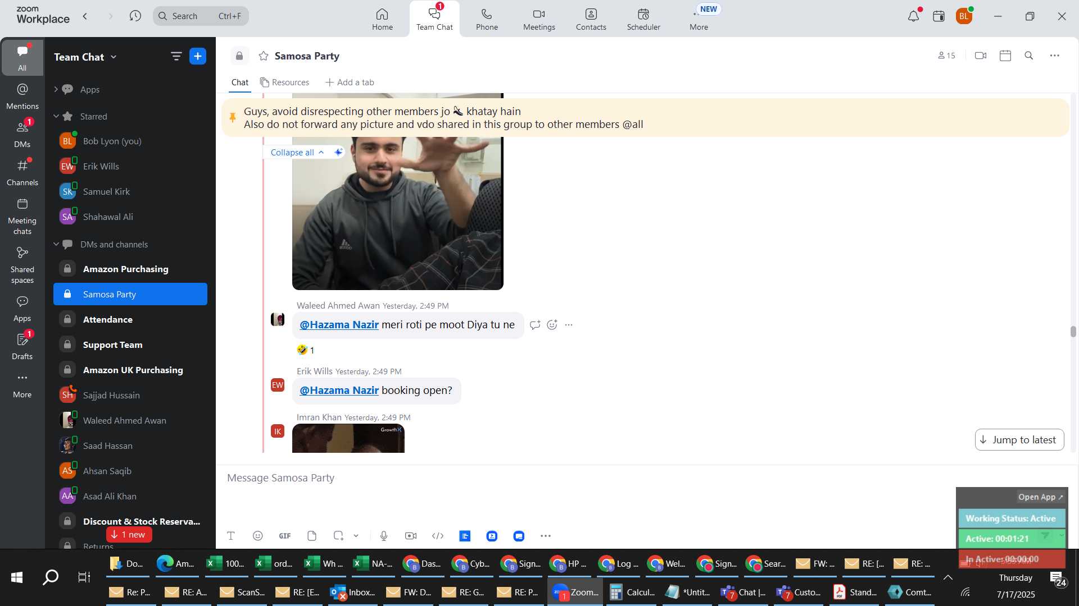Open Calculator from the Windows taskbar

[x=632, y=592]
